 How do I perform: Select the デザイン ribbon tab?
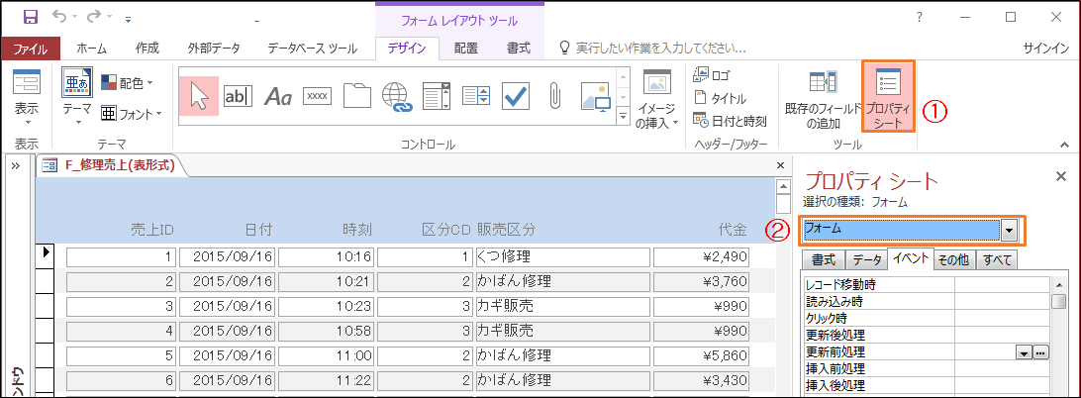tap(407, 49)
